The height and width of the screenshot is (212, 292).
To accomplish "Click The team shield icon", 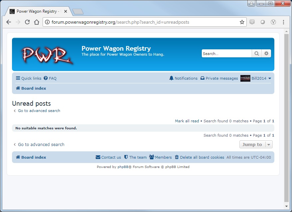I will click(126, 157).
